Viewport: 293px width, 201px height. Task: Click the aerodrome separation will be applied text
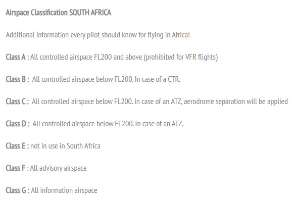click(236, 102)
